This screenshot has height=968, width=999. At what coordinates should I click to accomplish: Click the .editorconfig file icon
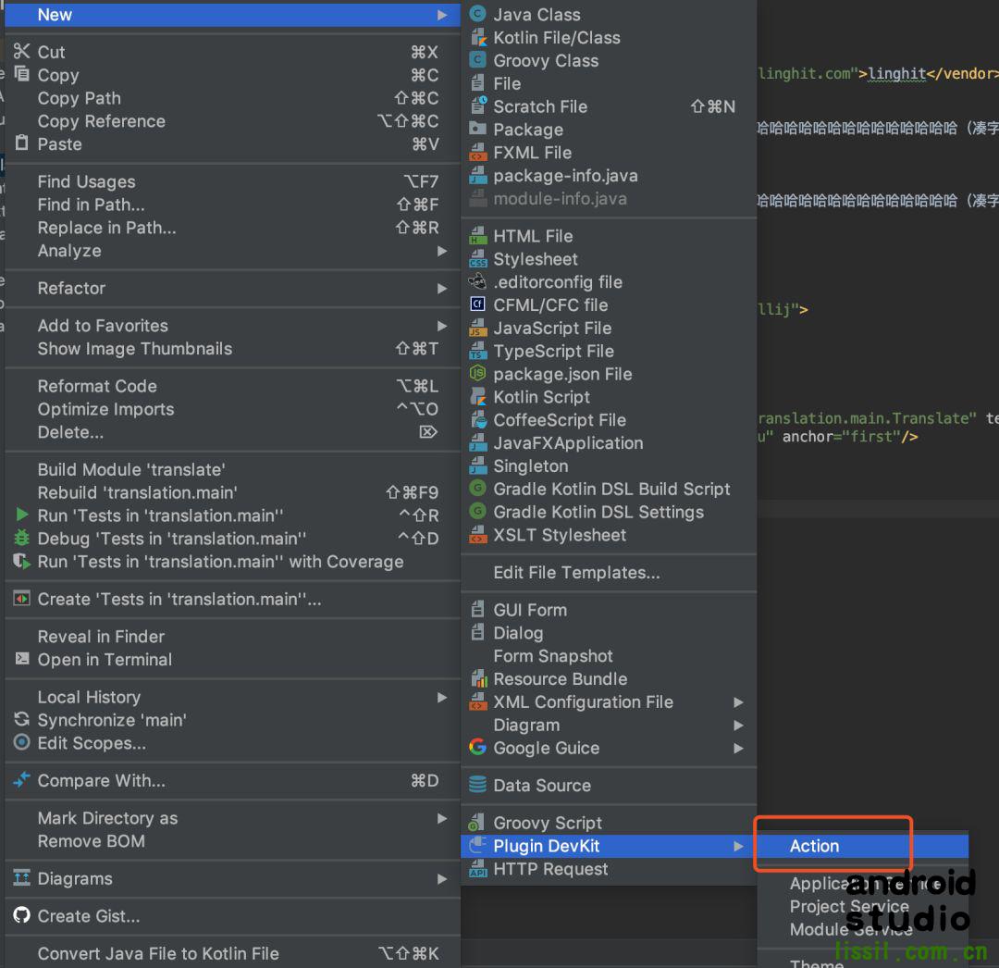(477, 281)
